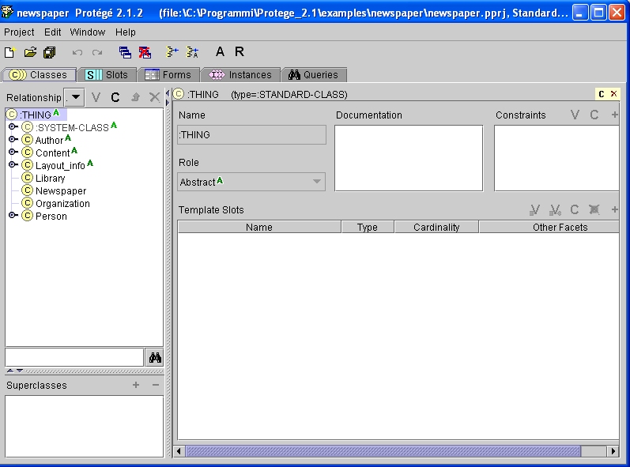Image resolution: width=630 pixels, height=467 pixels.
Task: View selected class with V icon
Action: tap(96, 97)
